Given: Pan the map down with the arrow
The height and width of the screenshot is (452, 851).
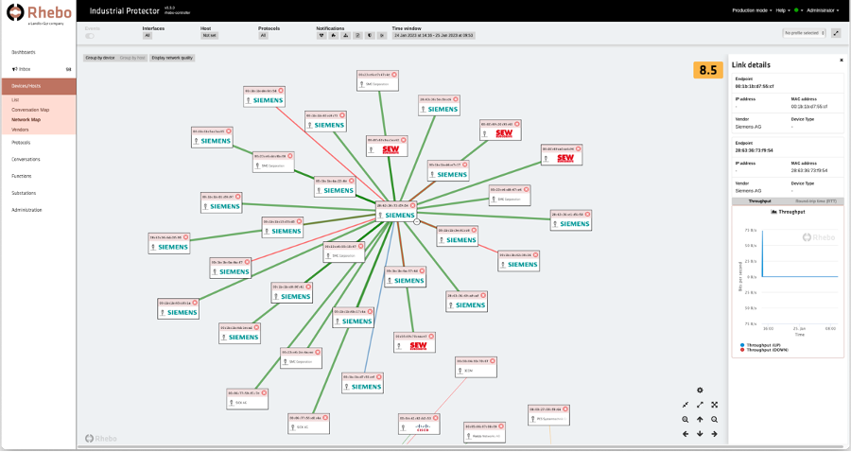Looking at the screenshot, I should (700, 434).
